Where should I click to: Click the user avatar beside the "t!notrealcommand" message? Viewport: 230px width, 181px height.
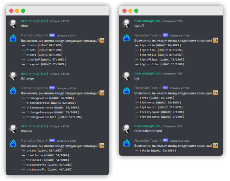click(126, 128)
